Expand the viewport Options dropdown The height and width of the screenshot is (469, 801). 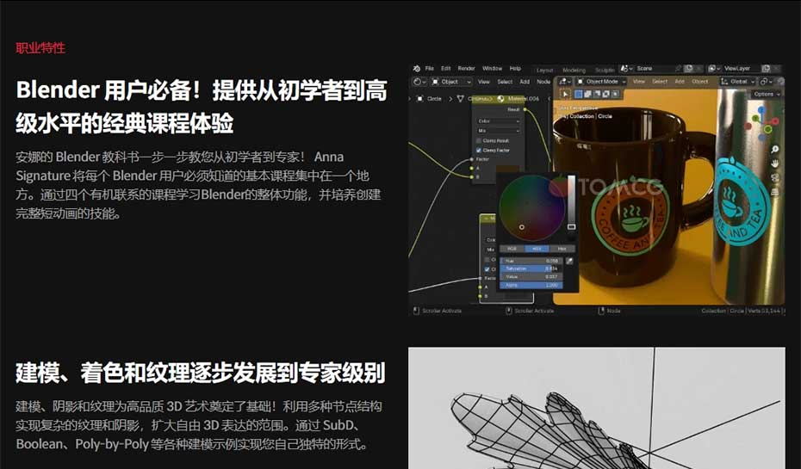pyautogui.click(x=766, y=94)
